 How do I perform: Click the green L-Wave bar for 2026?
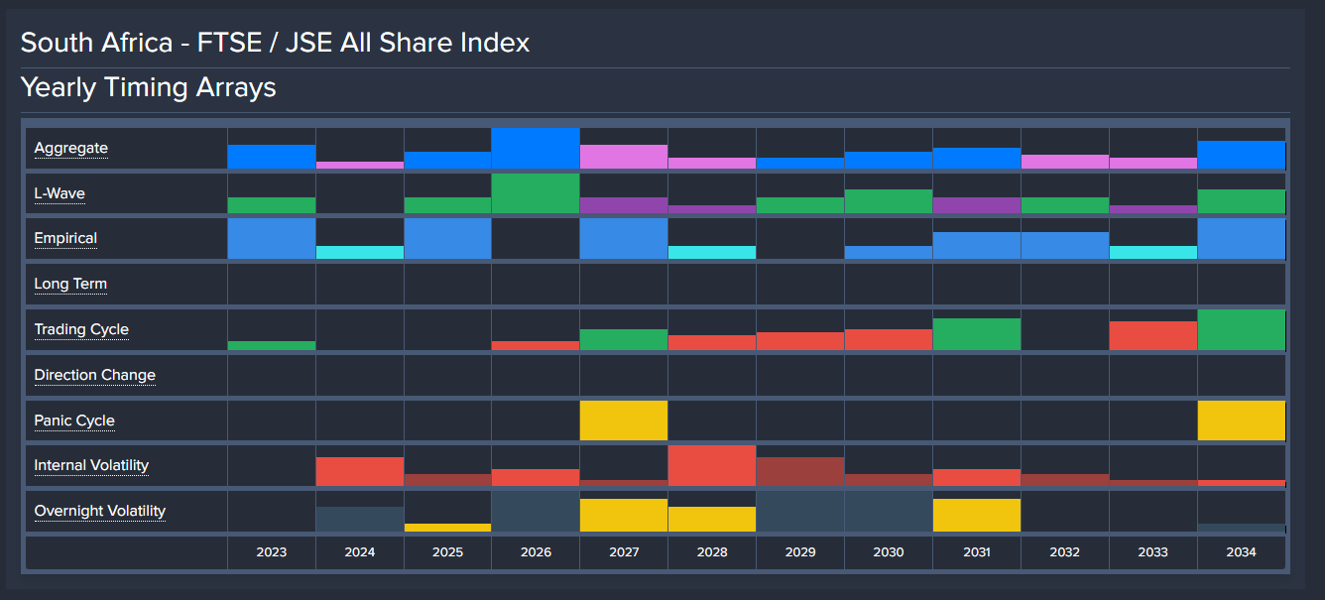[x=536, y=194]
